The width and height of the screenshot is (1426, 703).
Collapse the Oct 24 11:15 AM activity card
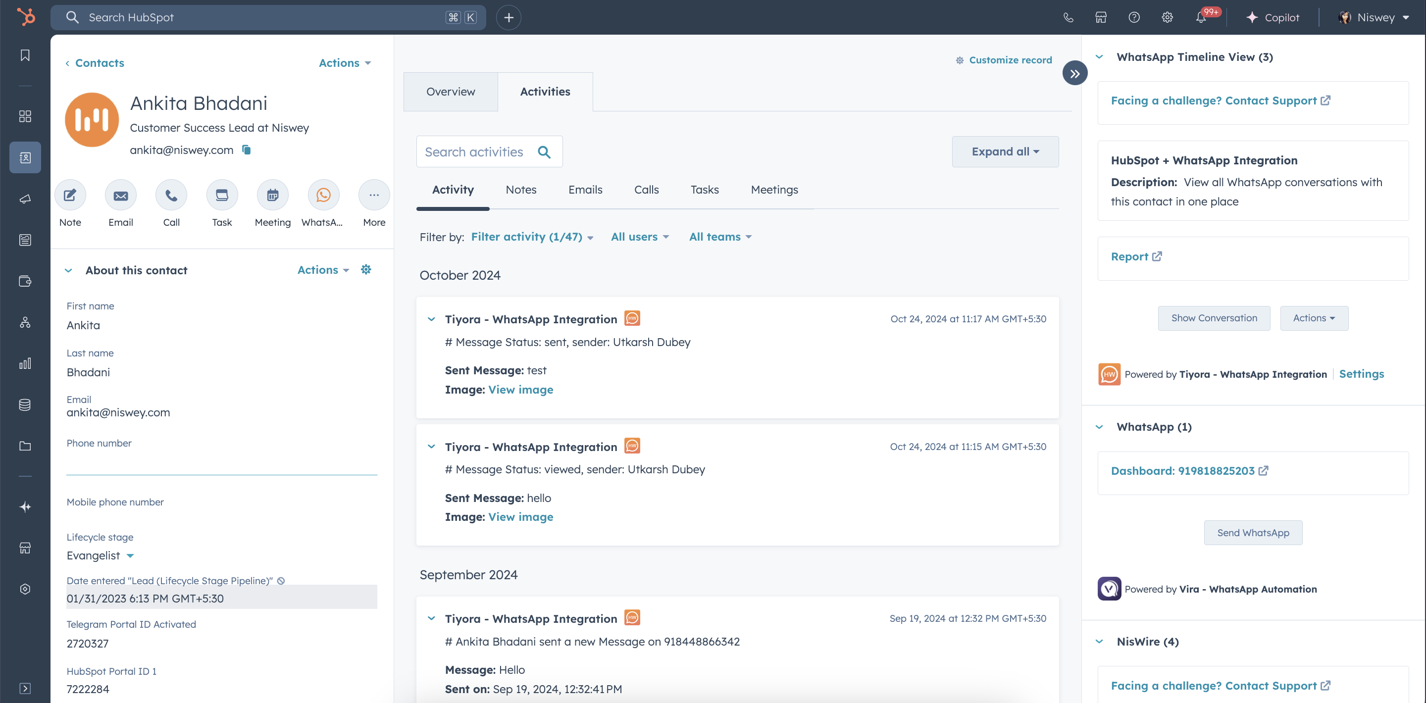[x=431, y=447]
